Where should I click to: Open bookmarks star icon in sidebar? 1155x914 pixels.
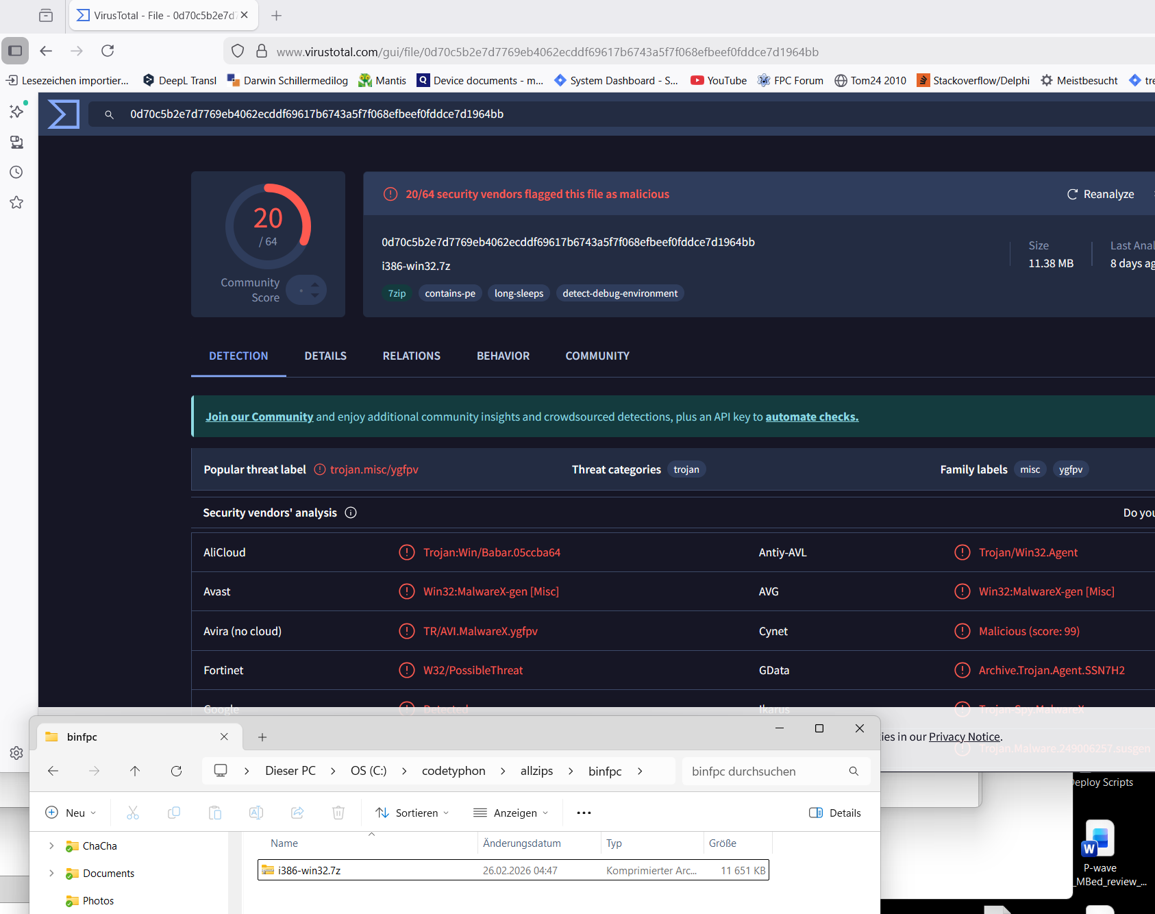click(16, 202)
